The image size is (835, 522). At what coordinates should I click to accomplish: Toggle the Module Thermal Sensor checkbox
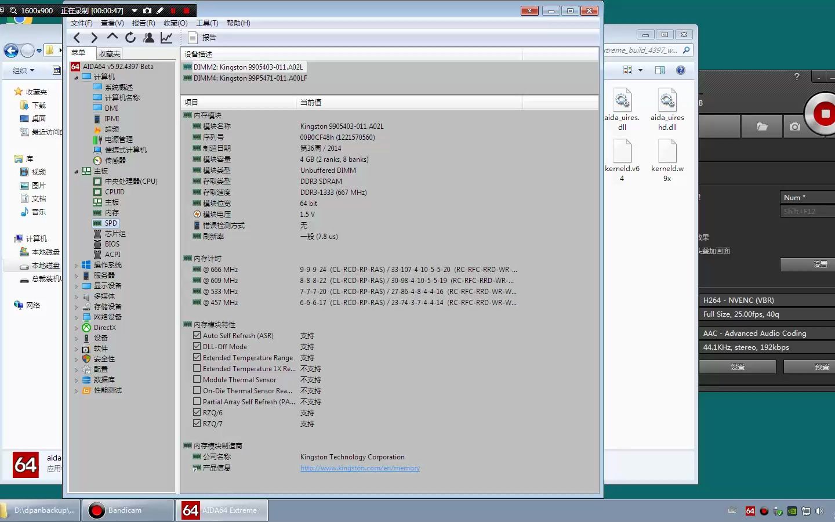(197, 379)
